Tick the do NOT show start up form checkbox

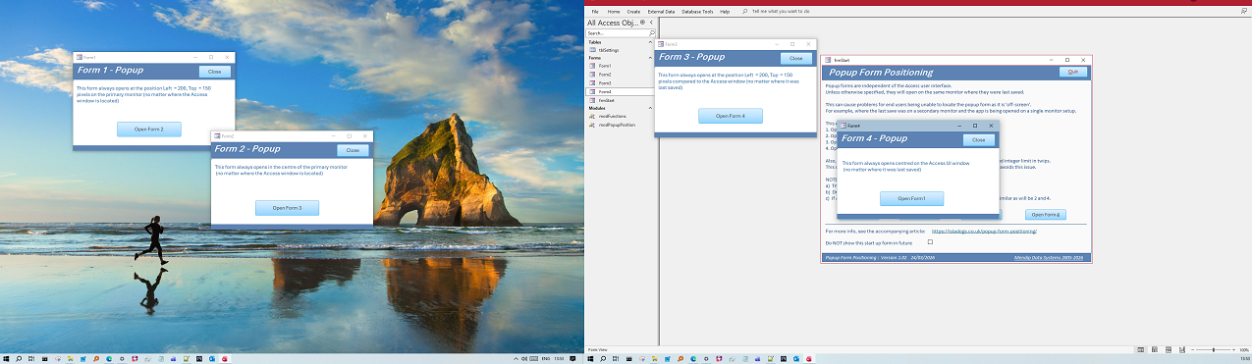(x=930, y=242)
